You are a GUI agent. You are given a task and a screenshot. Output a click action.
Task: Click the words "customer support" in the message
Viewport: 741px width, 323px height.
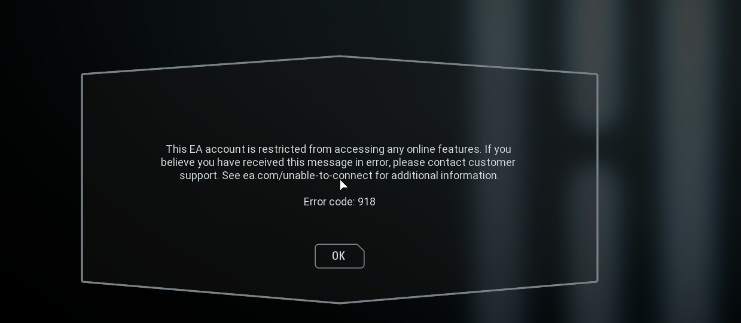point(347,169)
